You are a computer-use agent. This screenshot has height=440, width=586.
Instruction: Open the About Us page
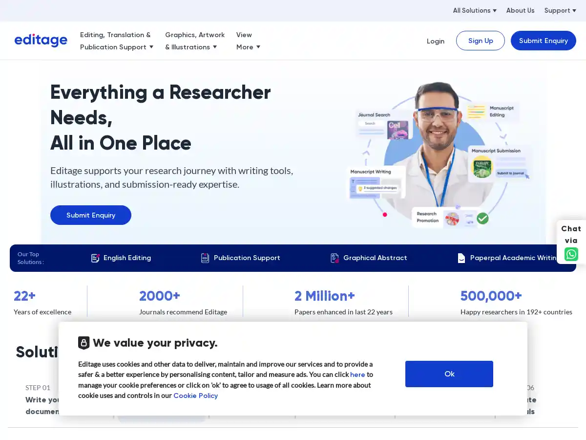[520, 10]
